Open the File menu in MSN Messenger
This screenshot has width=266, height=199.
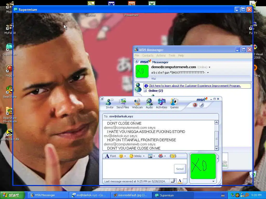[137, 55]
